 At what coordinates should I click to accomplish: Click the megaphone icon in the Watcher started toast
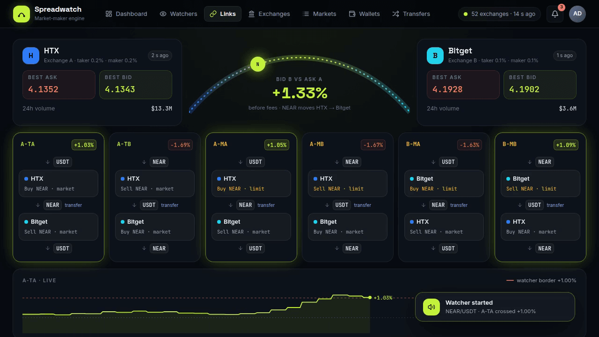[431, 307]
